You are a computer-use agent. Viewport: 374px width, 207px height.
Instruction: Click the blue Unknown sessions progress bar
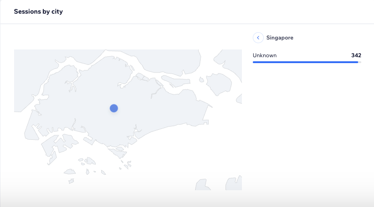point(305,62)
